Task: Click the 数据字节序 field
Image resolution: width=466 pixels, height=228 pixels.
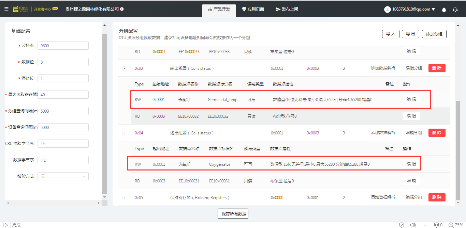Action: [x=63, y=160]
